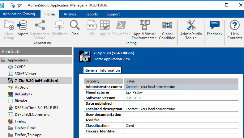Click the Firefox application icon in list
Viewport: 244px width, 138px height.
coord(11,121)
